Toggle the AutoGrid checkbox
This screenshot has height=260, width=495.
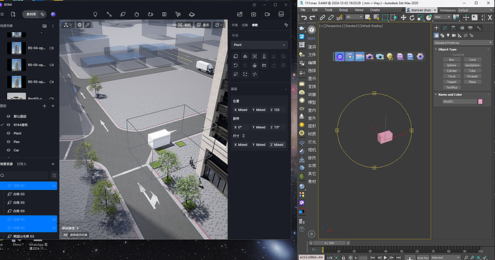coord(451,54)
